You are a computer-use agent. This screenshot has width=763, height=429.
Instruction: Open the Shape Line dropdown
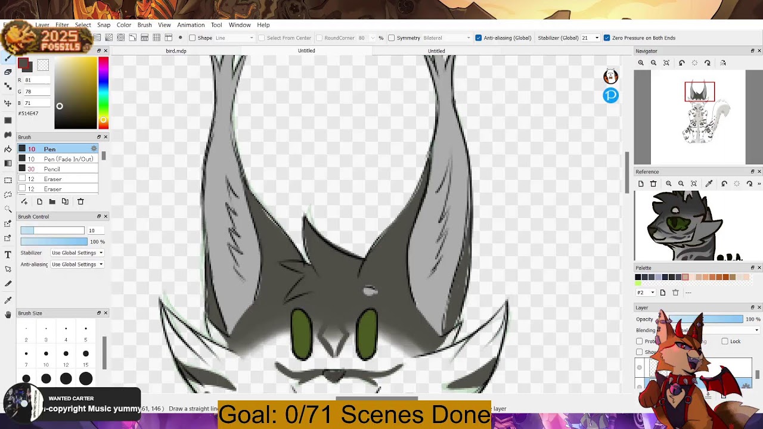(x=234, y=38)
